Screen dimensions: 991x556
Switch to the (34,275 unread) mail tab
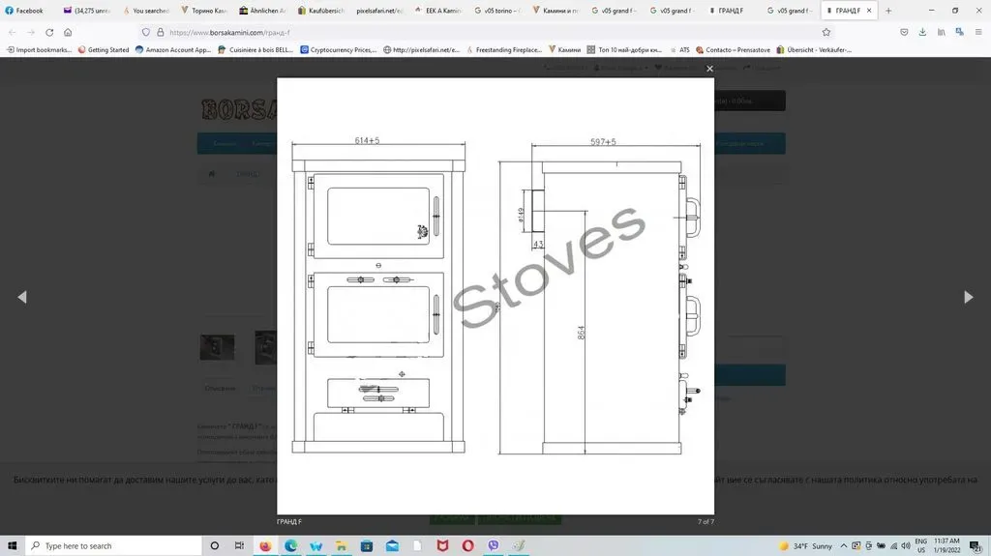coord(86,11)
